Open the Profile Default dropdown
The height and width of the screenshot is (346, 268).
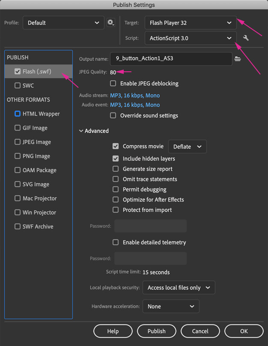pyautogui.click(x=63, y=23)
